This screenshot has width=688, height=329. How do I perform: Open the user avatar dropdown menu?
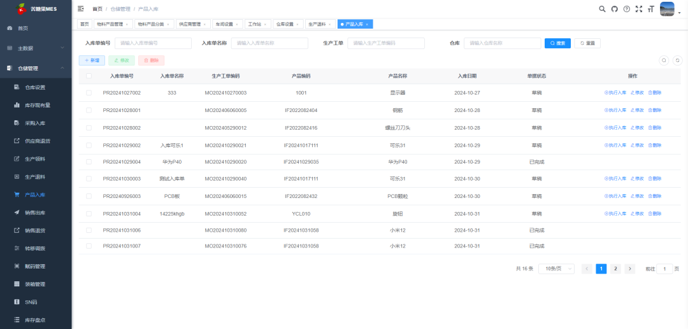(x=668, y=9)
